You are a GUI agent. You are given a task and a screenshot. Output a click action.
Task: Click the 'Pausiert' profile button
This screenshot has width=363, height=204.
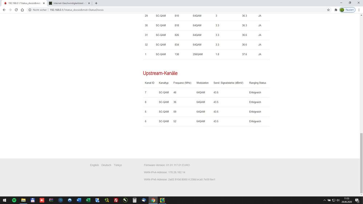(x=347, y=10)
